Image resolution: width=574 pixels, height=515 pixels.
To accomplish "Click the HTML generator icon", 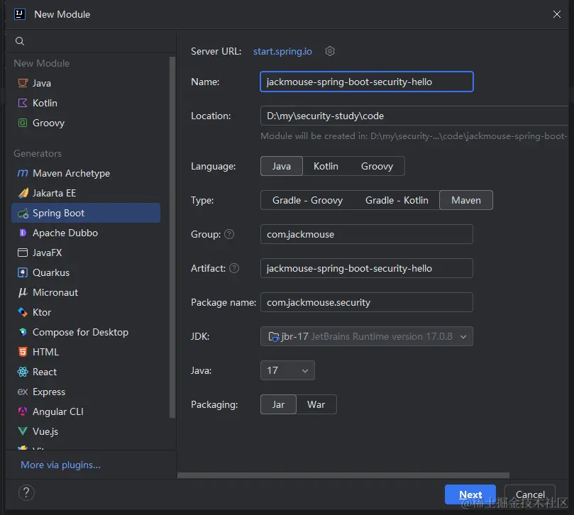I will [23, 352].
